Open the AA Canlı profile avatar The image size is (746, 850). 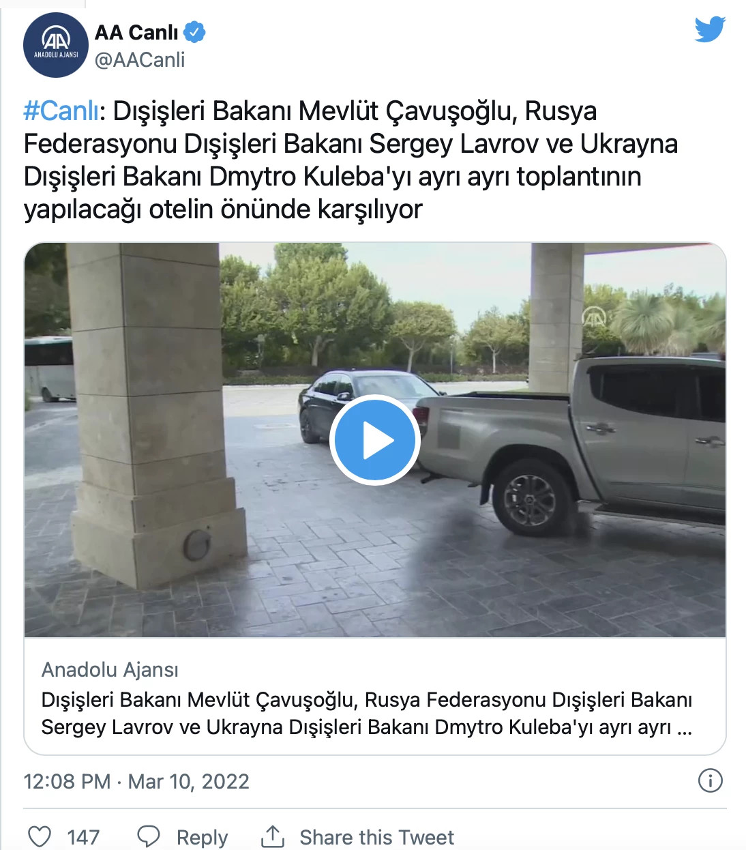pos(56,45)
